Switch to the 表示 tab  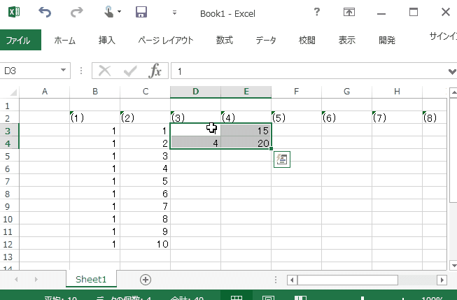346,40
